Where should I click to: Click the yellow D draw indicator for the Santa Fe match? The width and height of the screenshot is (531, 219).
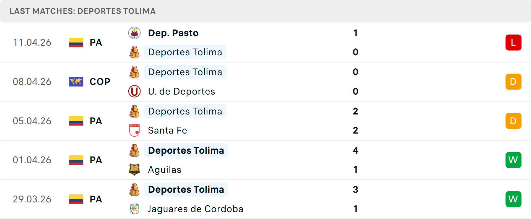click(513, 121)
